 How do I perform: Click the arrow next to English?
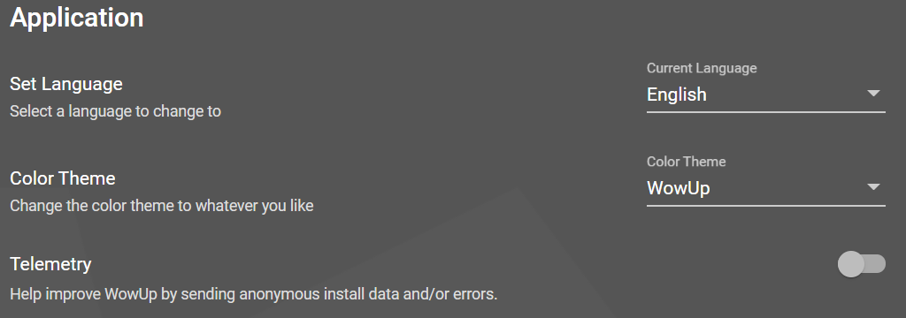[x=873, y=94]
